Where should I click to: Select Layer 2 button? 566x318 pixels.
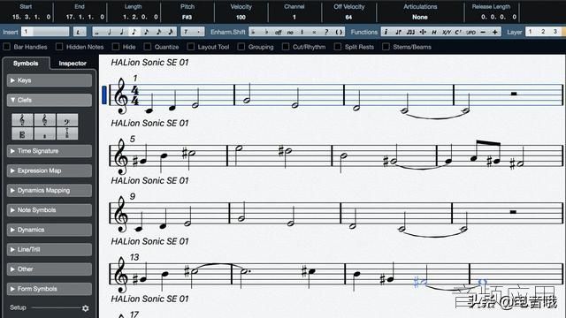pyautogui.click(x=543, y=32)
